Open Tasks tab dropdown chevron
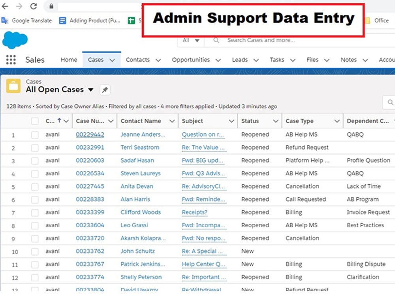 pos(293,60)
